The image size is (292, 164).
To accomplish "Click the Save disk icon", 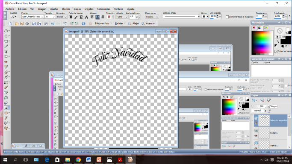I will [34, 23].
